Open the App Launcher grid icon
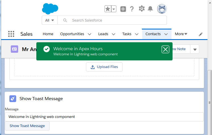Image resolution: width=212 pixels, height=135 pixels. pyautogui.click(x=11, y=34)
